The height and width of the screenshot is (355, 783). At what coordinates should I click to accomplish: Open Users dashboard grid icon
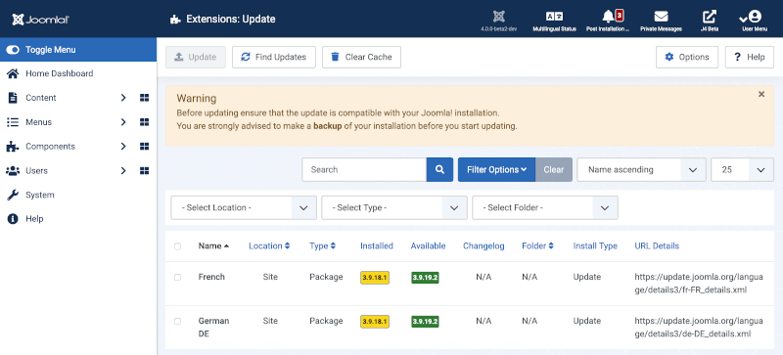[x=144, y=171]
